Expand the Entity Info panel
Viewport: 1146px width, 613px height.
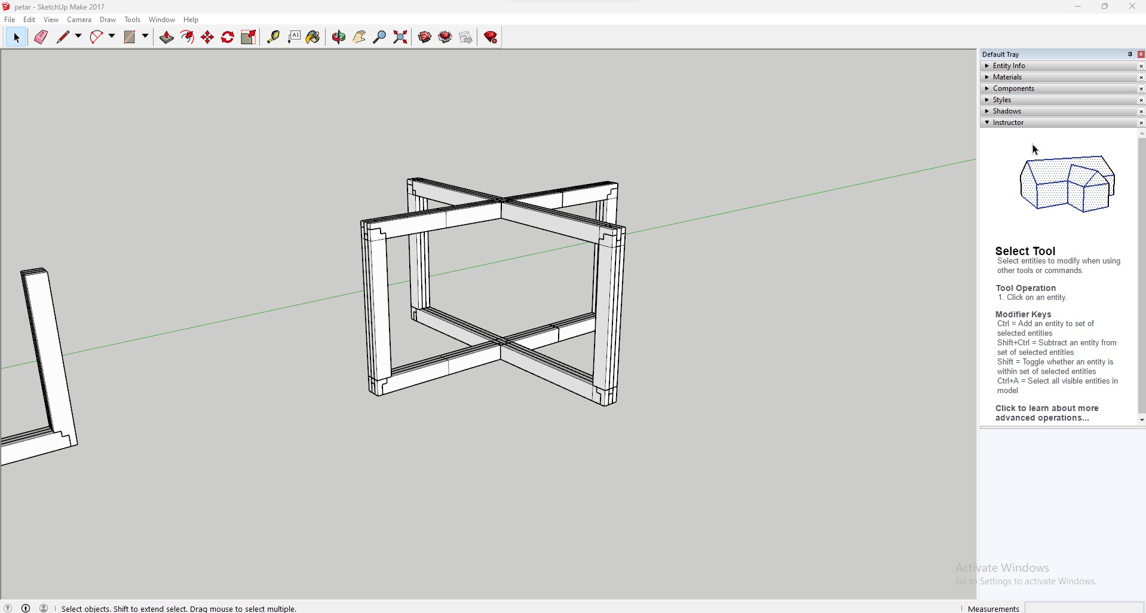(x=1058, y=66)
